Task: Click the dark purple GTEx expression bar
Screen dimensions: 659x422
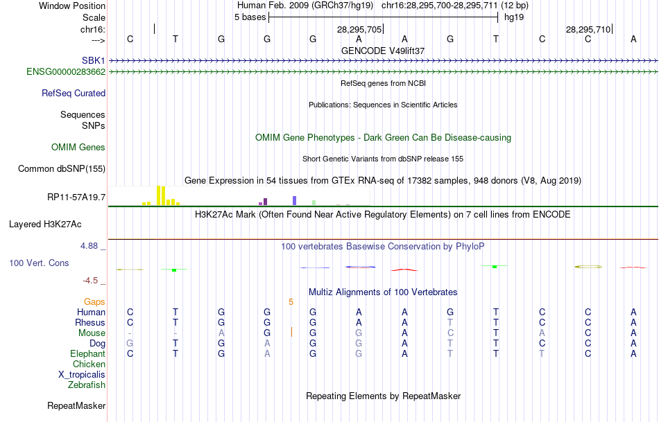Action: (x=265, y=202)
